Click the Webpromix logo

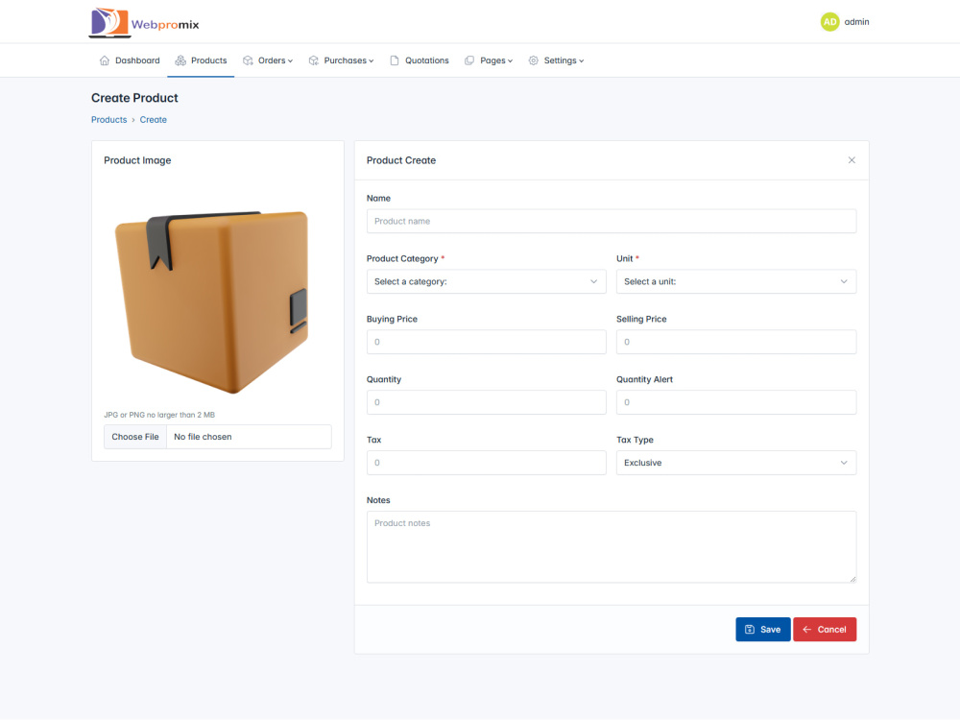144,23
